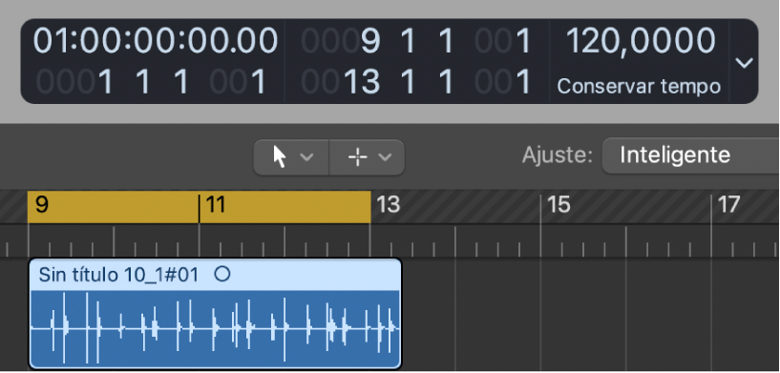Click bar 17 in the ruler

pyautogui.click(x=729, y=205)
